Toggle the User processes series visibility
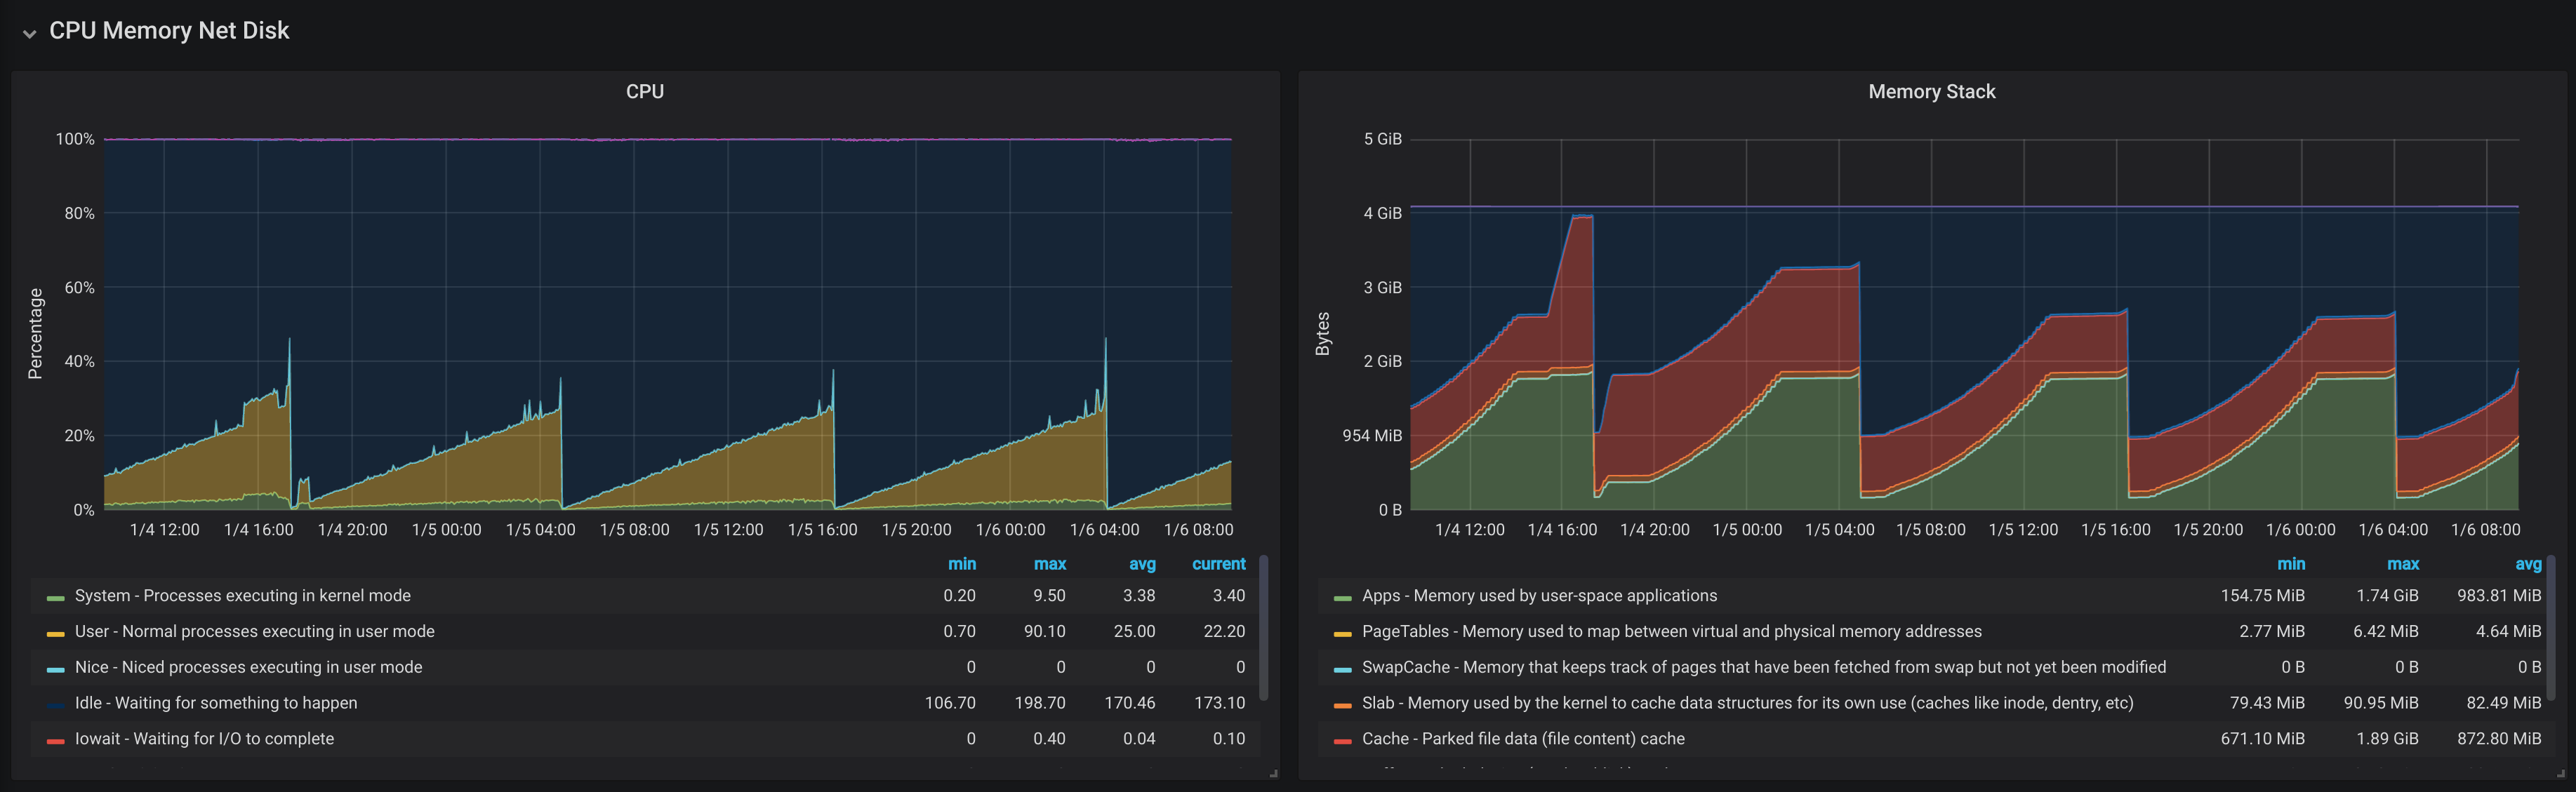2576x792 pixels. click(x=254, y=631)
